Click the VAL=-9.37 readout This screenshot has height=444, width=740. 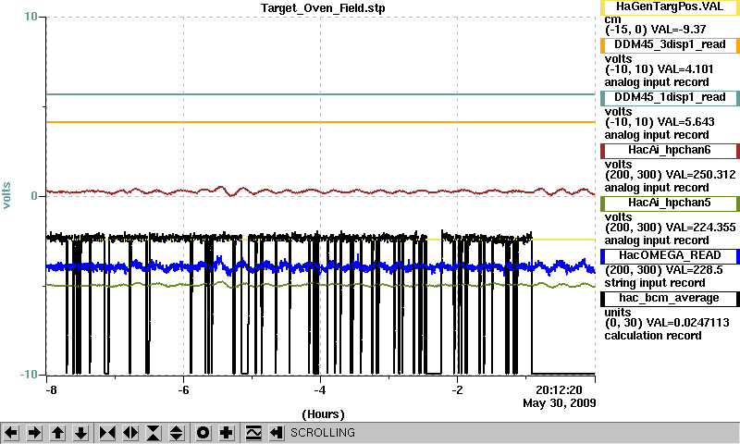(x=678, y=30)
